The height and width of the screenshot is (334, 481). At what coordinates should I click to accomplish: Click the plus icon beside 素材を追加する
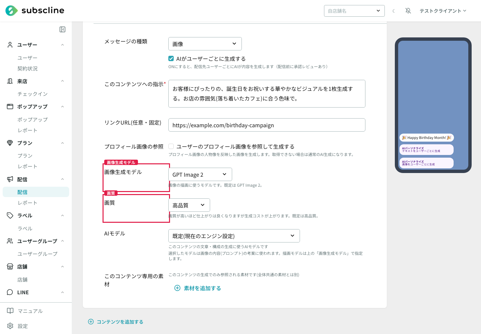click(x=177, y=288)
